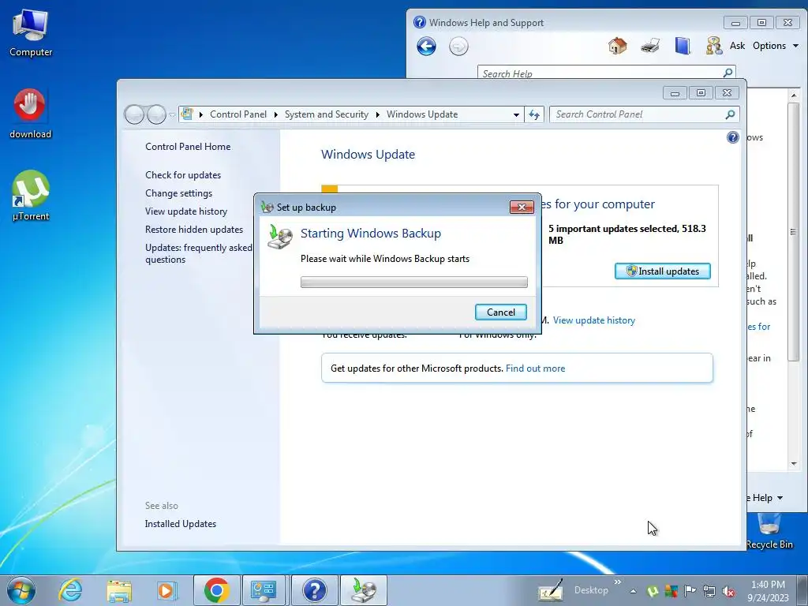Image resolution: width=808 pixels, height=606 pixels.
Task: Expand arrow after System and Security breadcrumb
Action: [x=378, y=114]
